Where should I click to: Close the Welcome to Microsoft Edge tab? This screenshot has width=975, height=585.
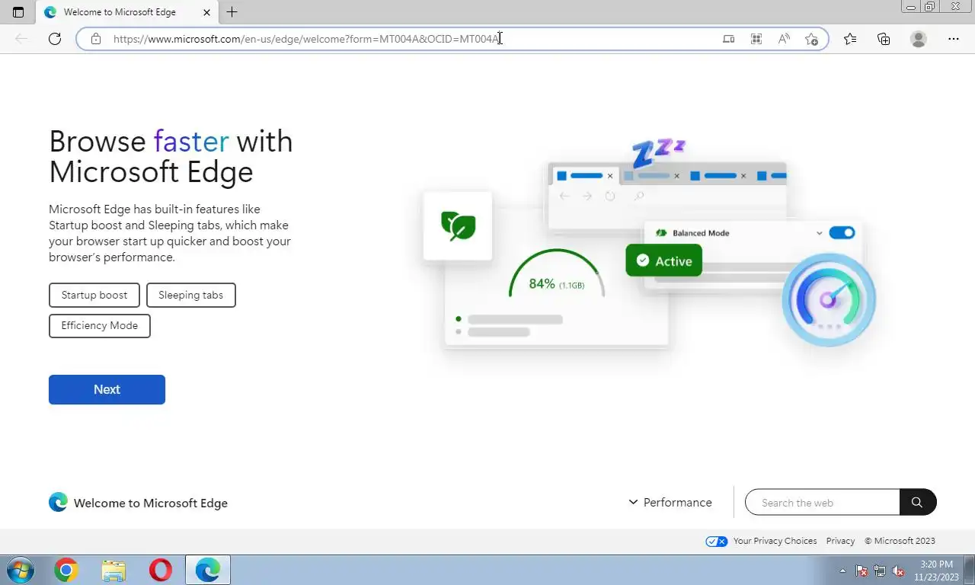208,12
